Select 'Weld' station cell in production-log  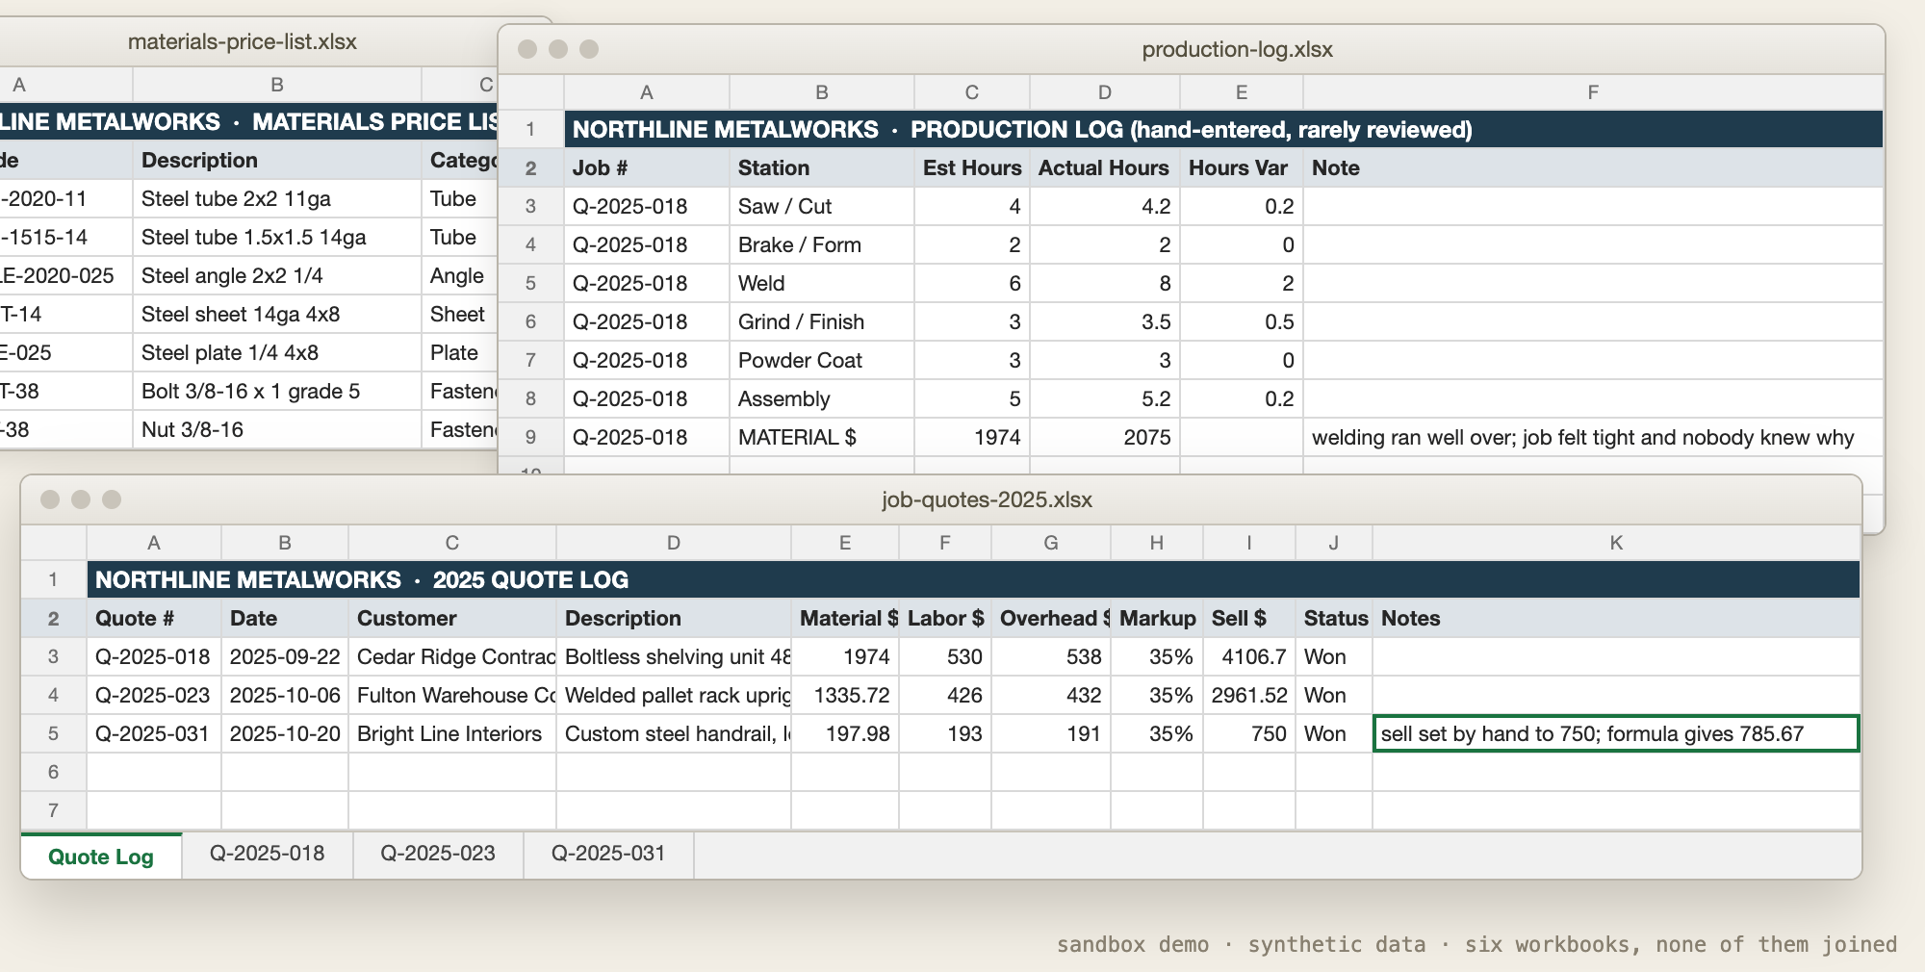[x=822, y=283]
